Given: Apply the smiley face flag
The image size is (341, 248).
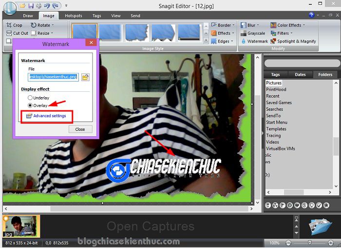Looking at the screenshot, I should click(x=290, y=206).
